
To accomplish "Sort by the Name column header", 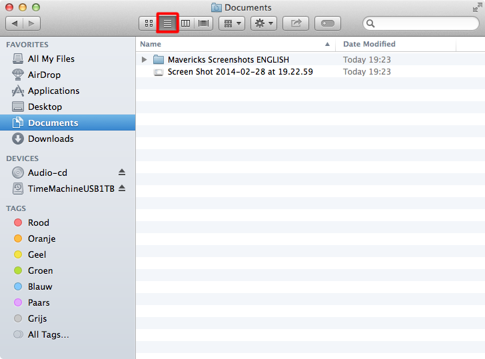I will coord(236,44).
